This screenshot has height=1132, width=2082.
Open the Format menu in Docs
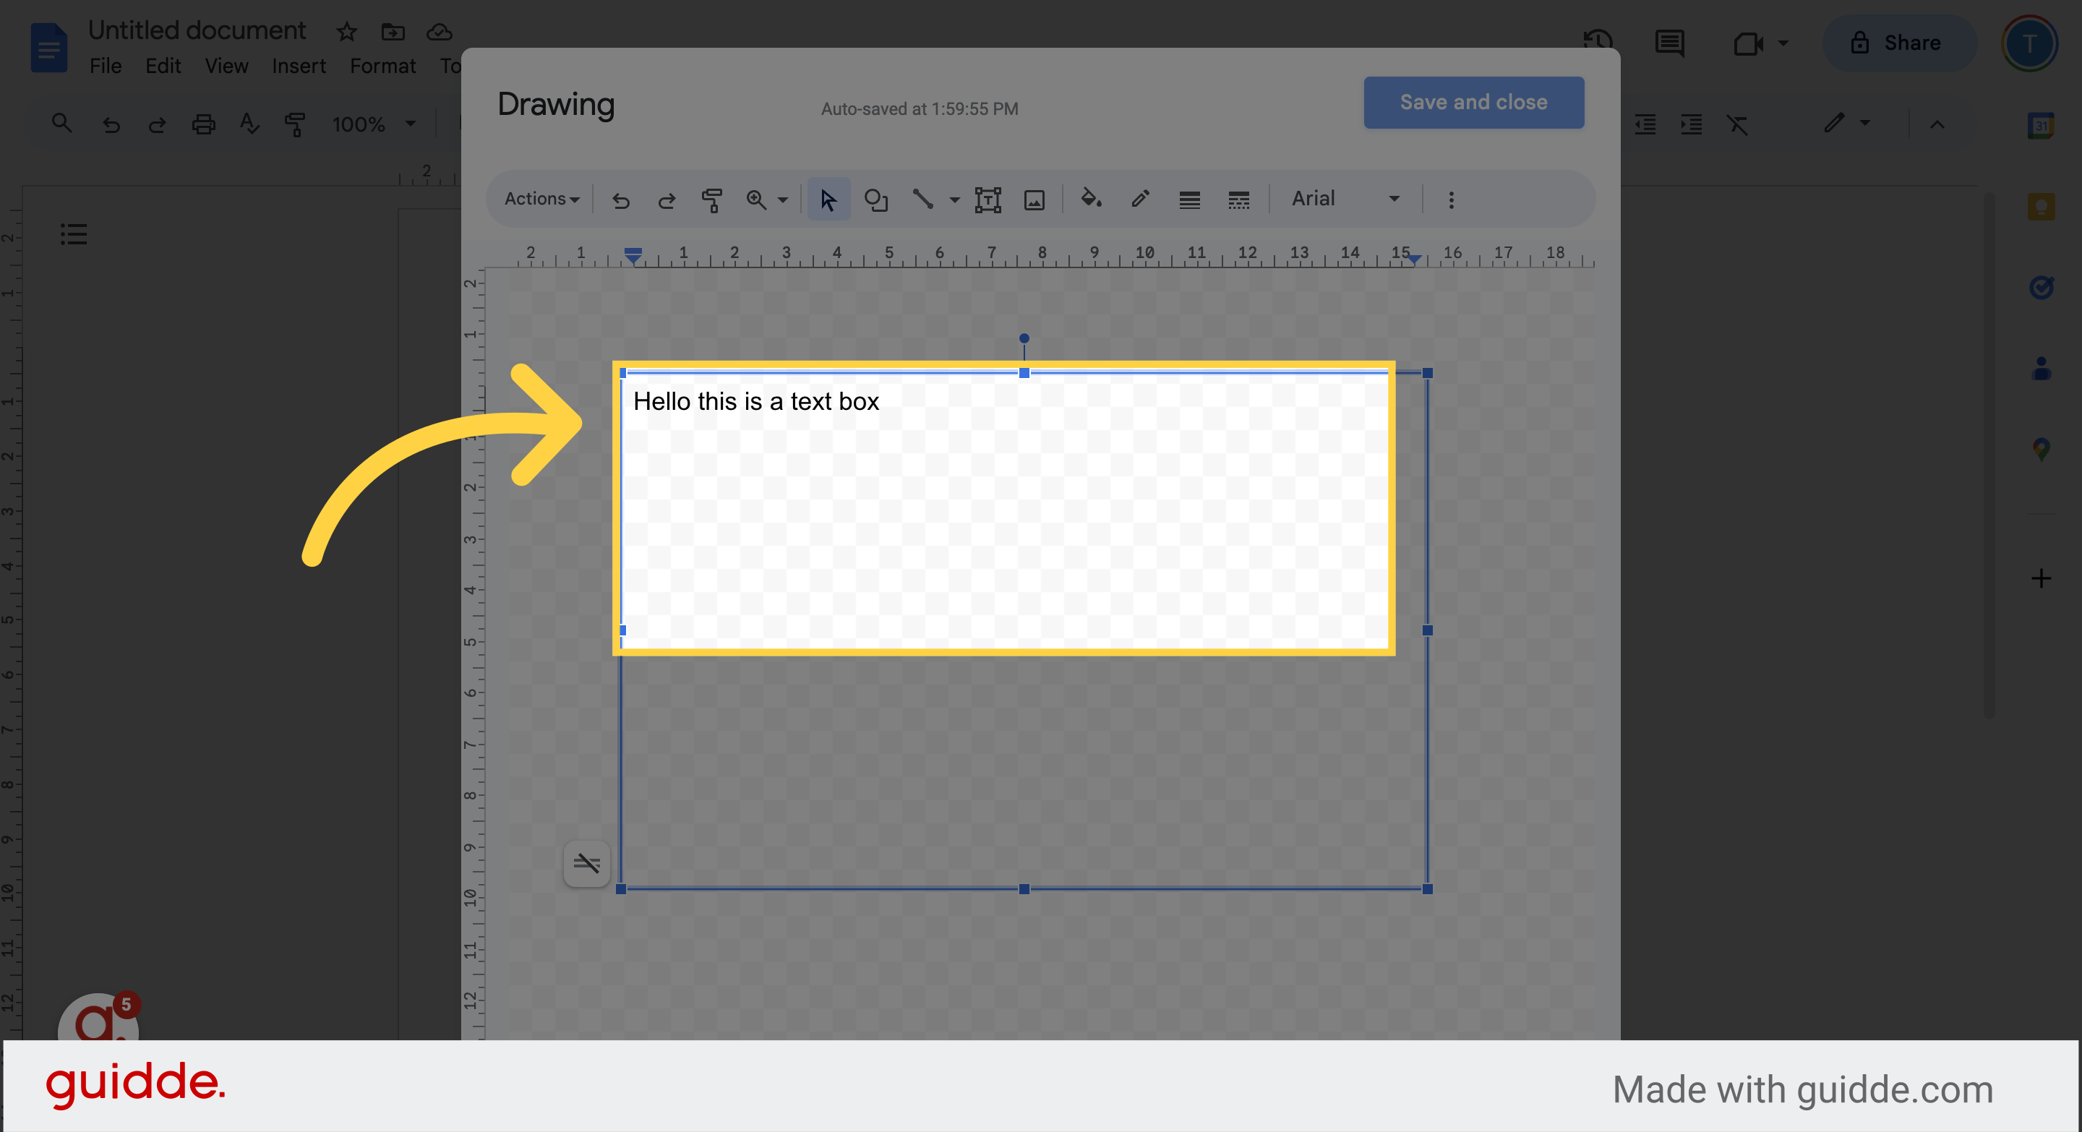pyautogui.click(x=382, y=67)
